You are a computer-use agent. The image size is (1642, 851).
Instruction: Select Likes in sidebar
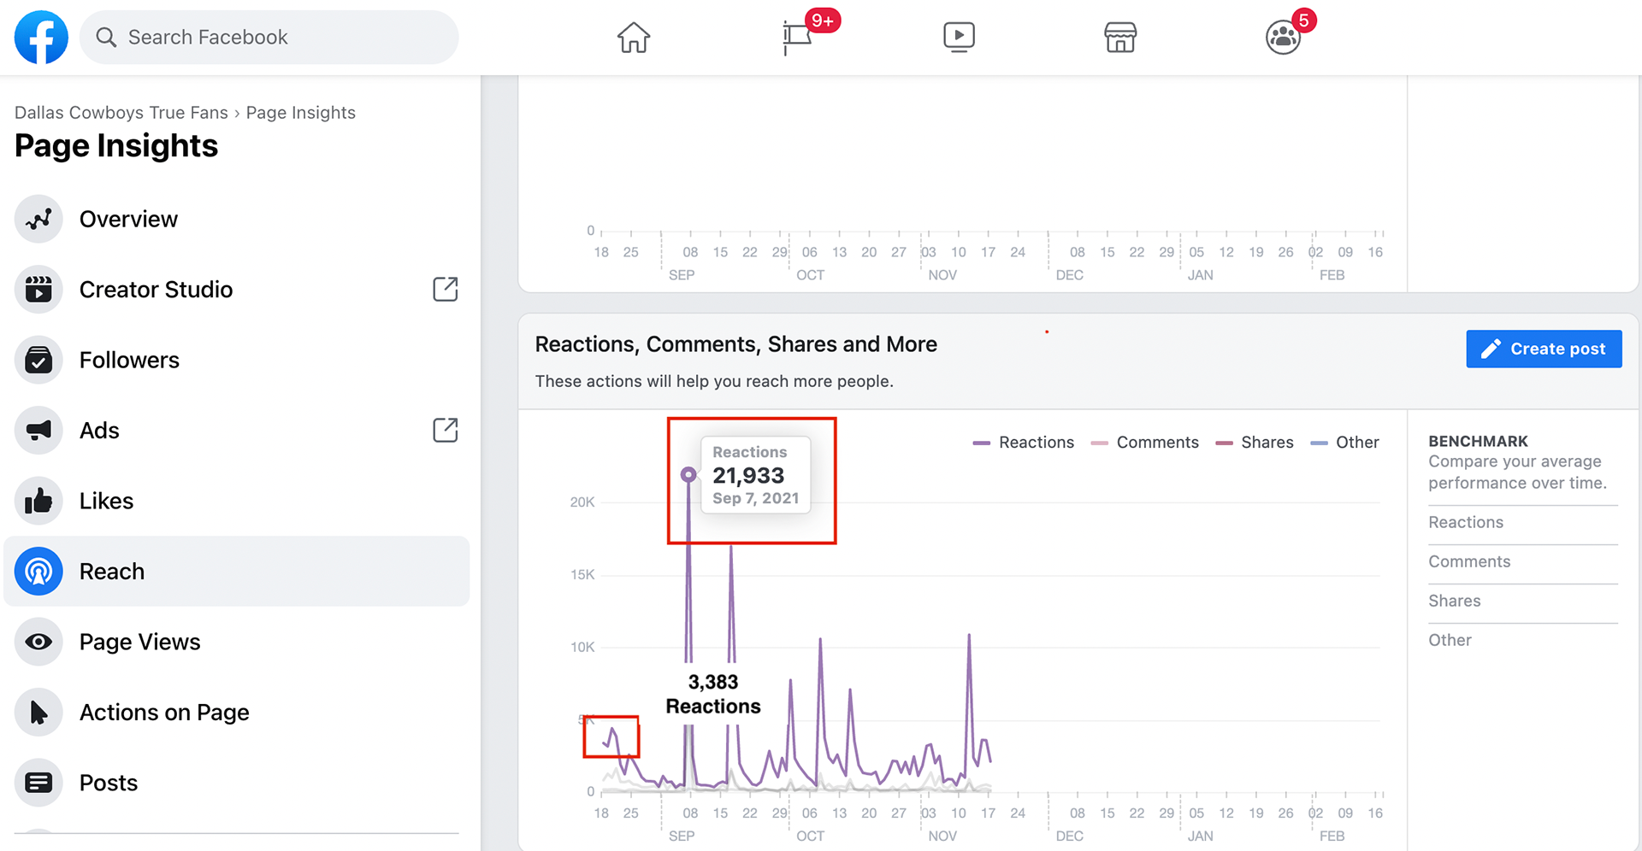(237, 501)
